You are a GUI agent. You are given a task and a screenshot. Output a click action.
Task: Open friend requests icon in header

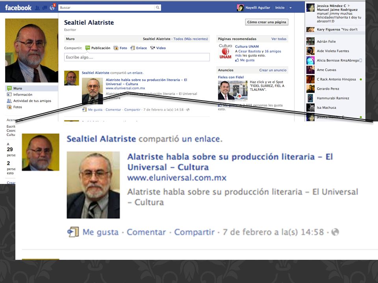pyautogui.click(x=37, y=8)
